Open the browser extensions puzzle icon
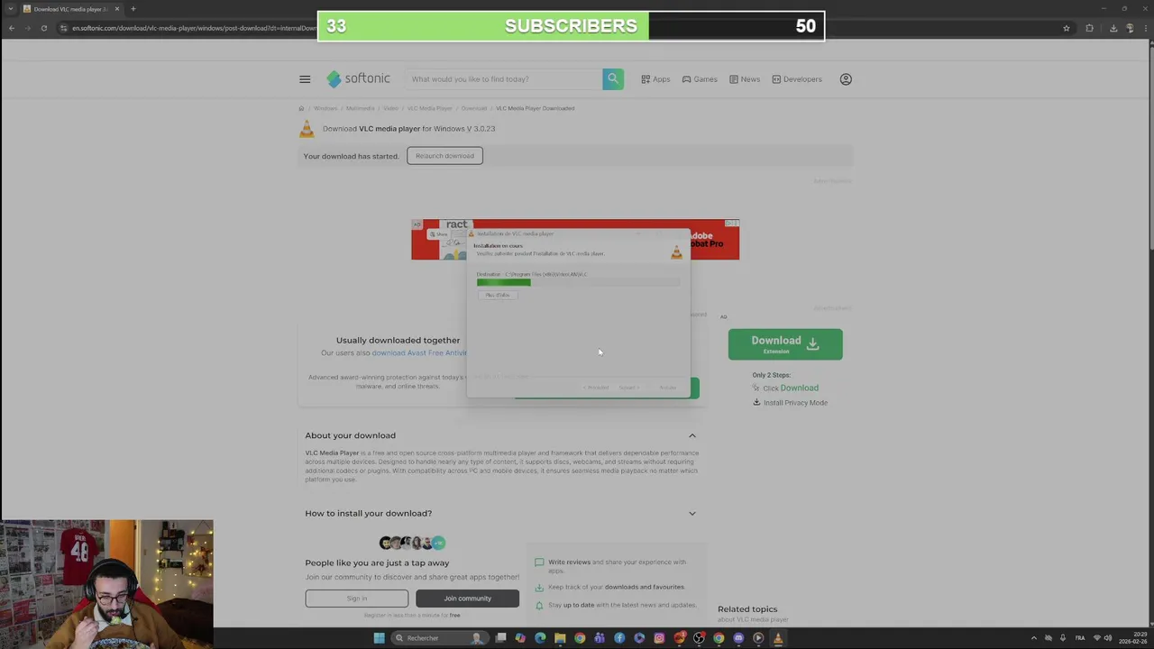 pyautogui.click(x=1089, y=28)
